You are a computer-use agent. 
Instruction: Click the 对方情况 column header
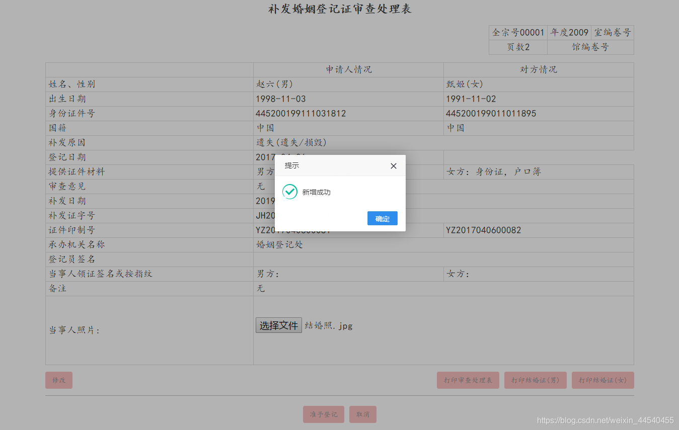(x=539, y=69)
